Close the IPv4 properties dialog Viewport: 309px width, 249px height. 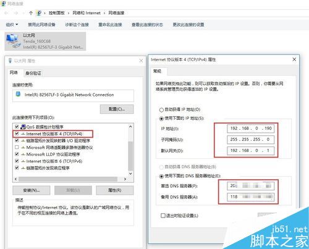[294, 59]
